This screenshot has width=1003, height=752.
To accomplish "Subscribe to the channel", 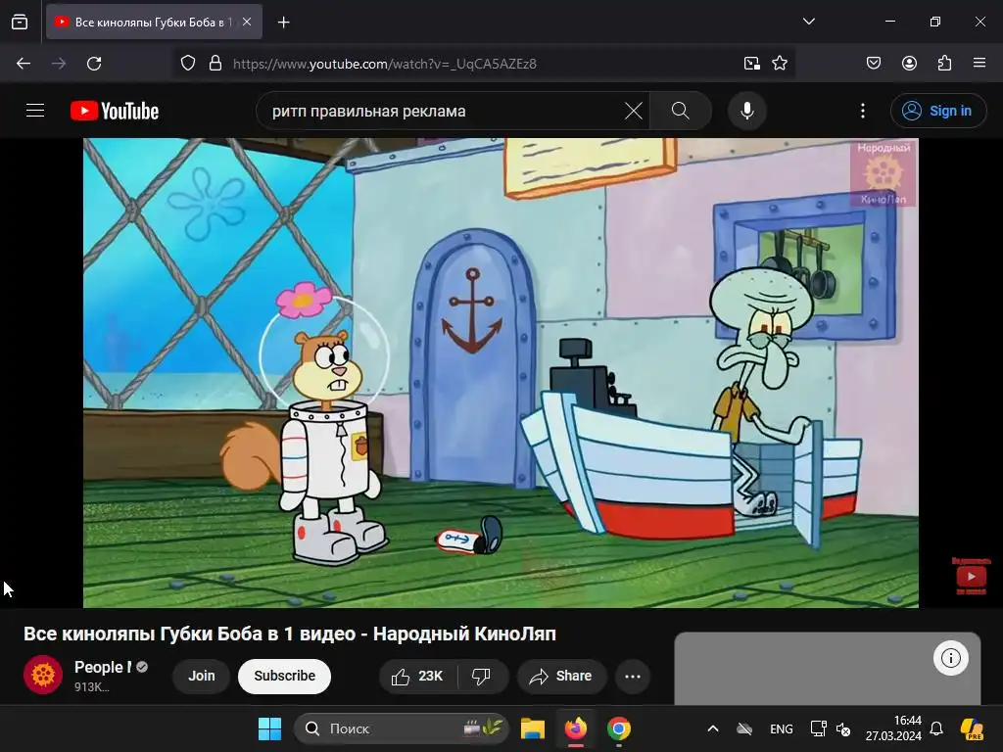I will (x=285, y=676).
